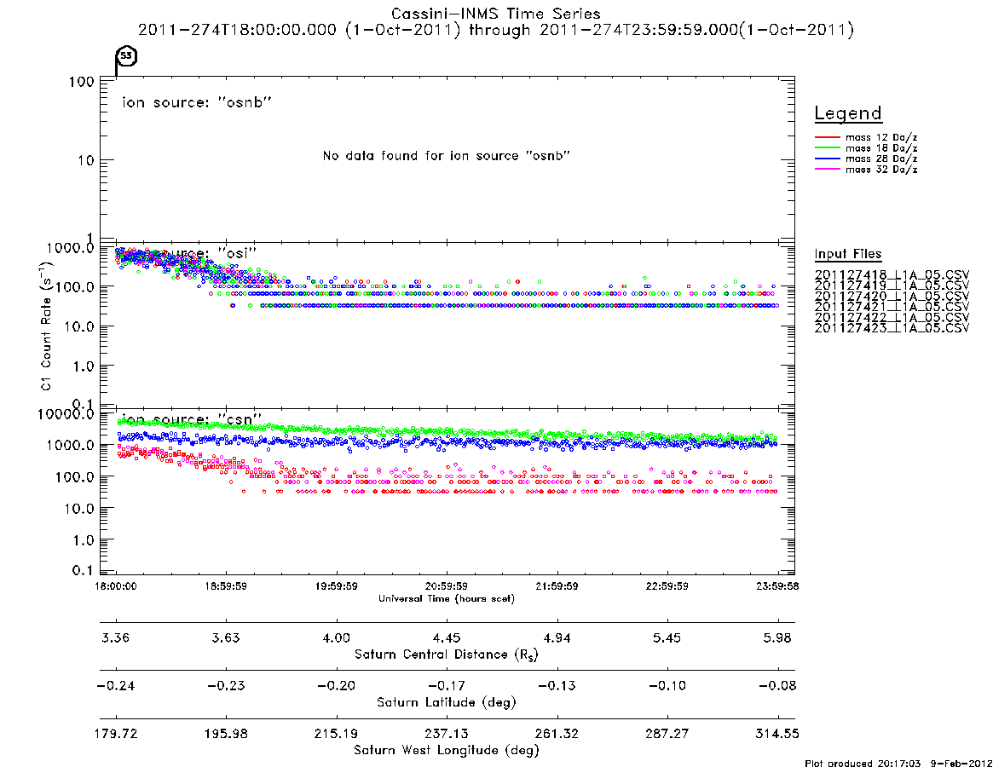
Task: Click the Cassini-INMS Time Series title
Action: pyautogui.click(x=496, y=14)
